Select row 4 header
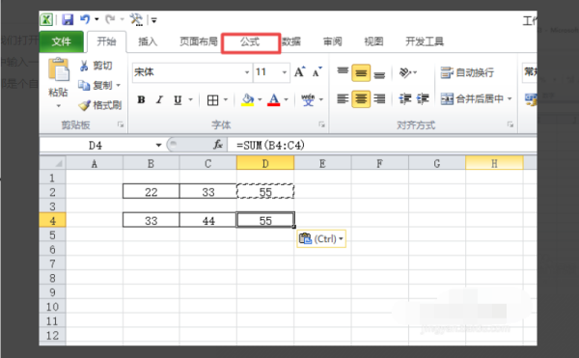579x358 pixels. [x=52, y=221]
